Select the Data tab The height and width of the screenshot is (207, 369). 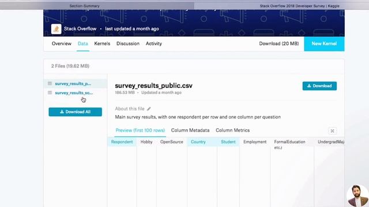tap(83, 44)
